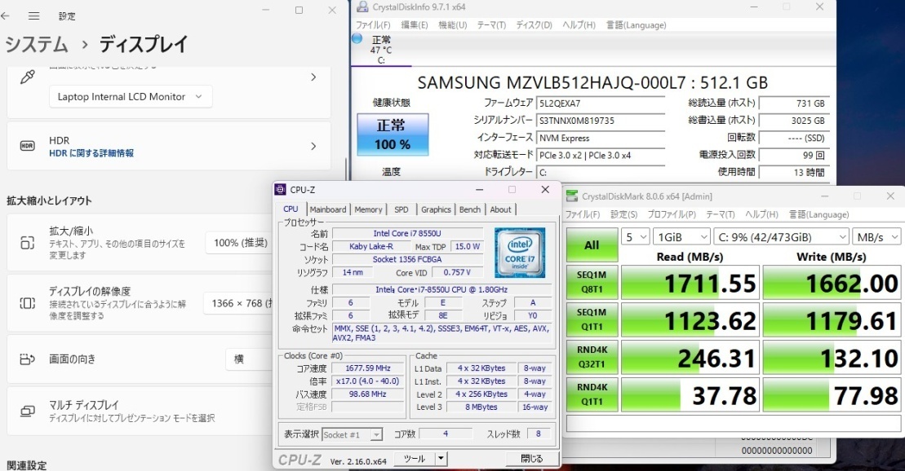
Task: Click the scale icon beside 拡大/縮小
Action: coord(27,243)
